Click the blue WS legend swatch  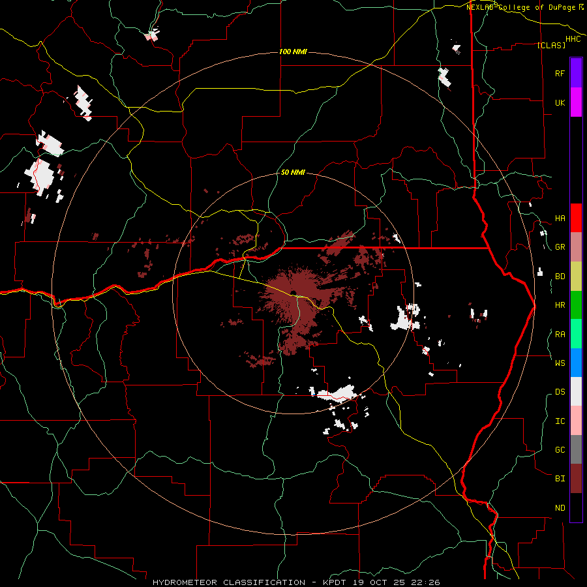click(x=576, y=363)
